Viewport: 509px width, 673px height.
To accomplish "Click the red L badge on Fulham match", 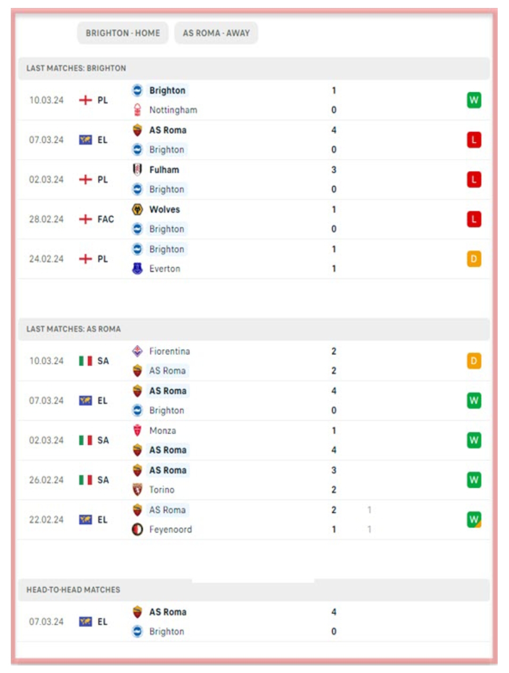I will pyautogui.click(x=474, y=180).
